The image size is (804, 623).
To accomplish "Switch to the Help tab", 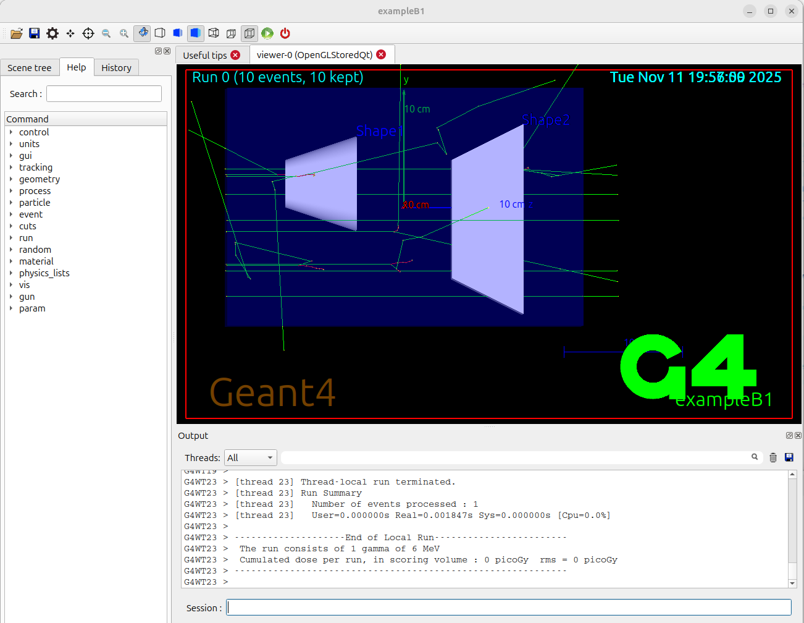I will 77,67.
